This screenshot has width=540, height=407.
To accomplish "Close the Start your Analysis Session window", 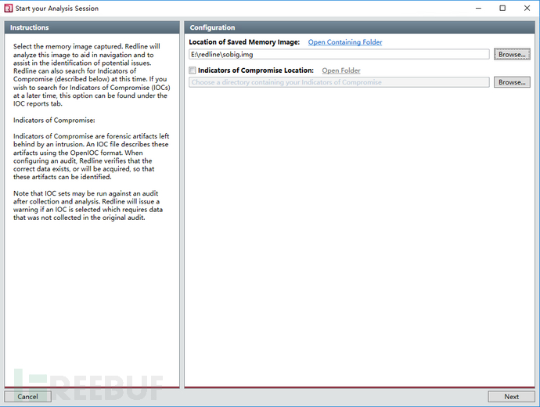I will 525,8.
